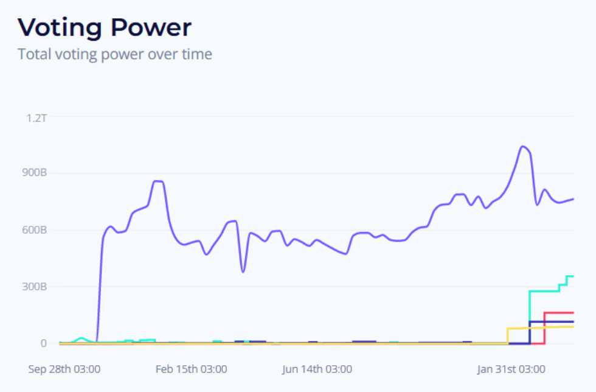Click the Feb 15th 03:00 date label
This screenshot has height=392, width=596.
(191, 369)
